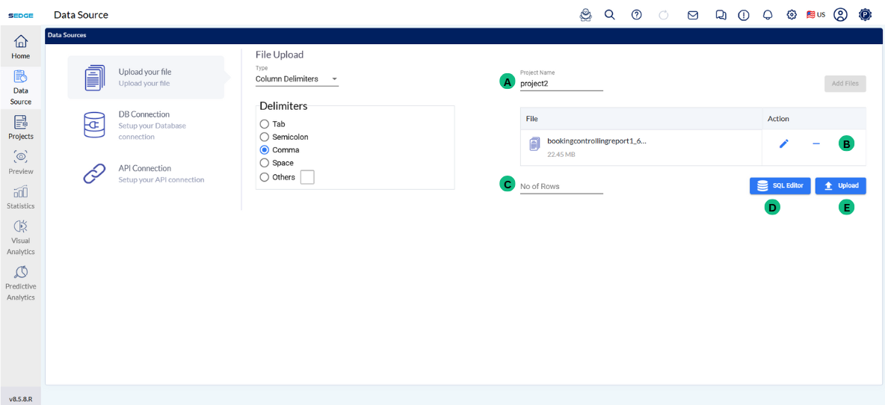
Task: Click the SQL Editor button
Action: [x=780, y=186]
